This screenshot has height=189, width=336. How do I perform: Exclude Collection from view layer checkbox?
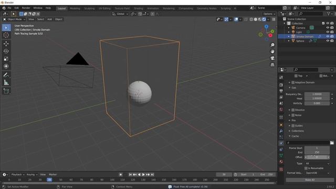(x=323, y=23)
